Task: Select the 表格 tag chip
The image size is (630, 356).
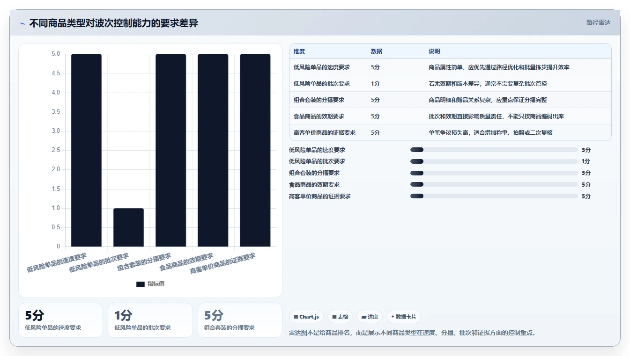Action: click(340, 317)
